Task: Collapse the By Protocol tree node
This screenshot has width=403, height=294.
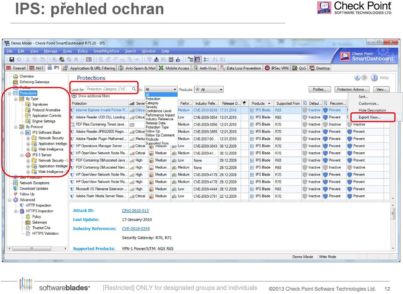Action: [x=16, y=127]
